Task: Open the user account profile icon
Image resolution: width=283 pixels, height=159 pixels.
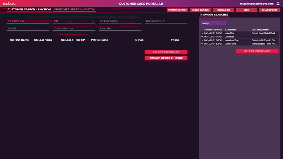Action: [x=278, y=3]
